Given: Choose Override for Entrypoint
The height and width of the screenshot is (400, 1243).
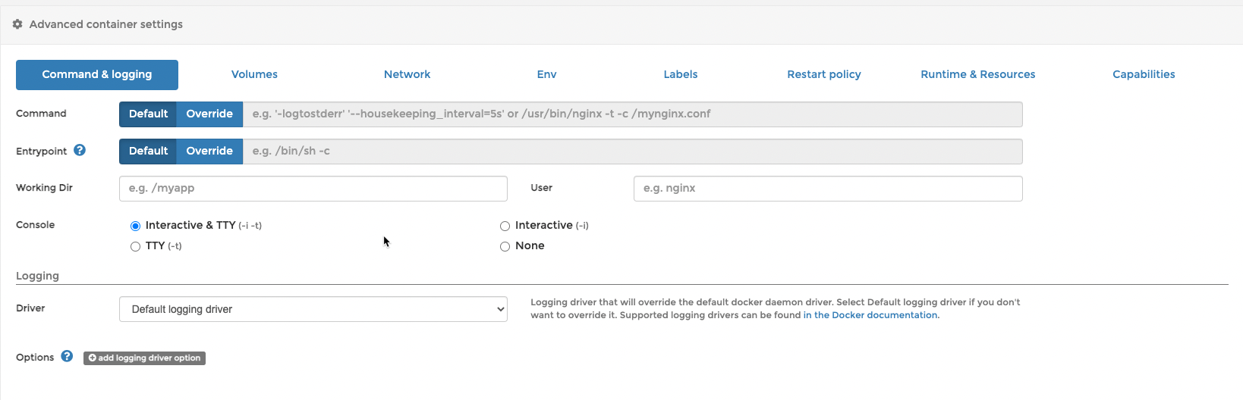Looking at the screenshot, I should pyautogui.click(x=209, y=151).
